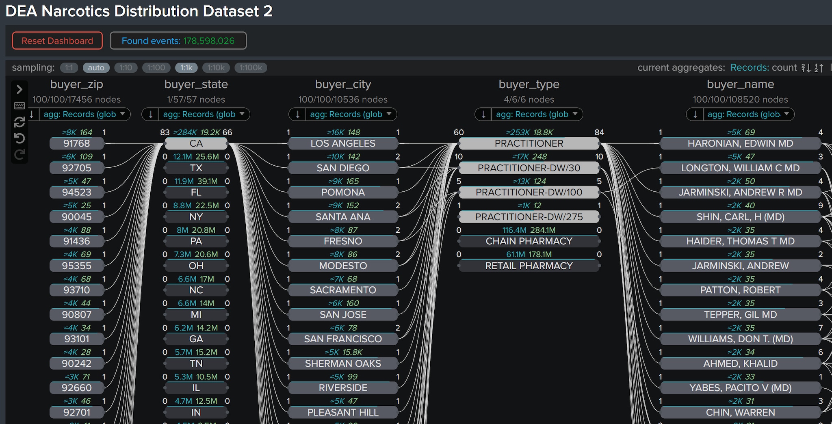Select the FL state node
The height and width of the screenshot is (424, 832).
[196, 192]
